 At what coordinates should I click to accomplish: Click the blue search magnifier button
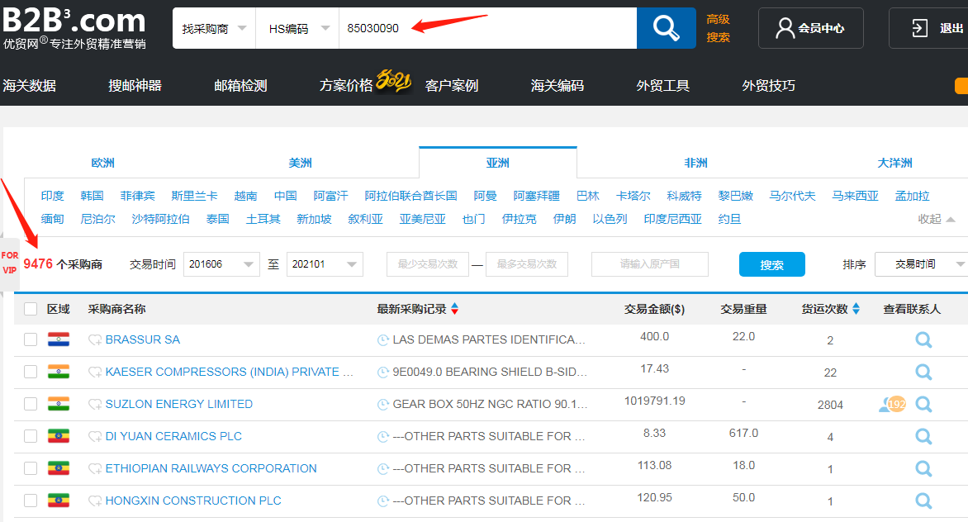[x=666, y=28]
